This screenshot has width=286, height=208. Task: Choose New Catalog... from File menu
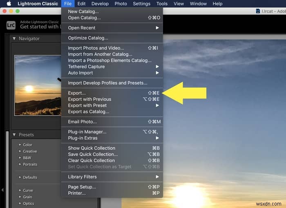click(112, 11)
